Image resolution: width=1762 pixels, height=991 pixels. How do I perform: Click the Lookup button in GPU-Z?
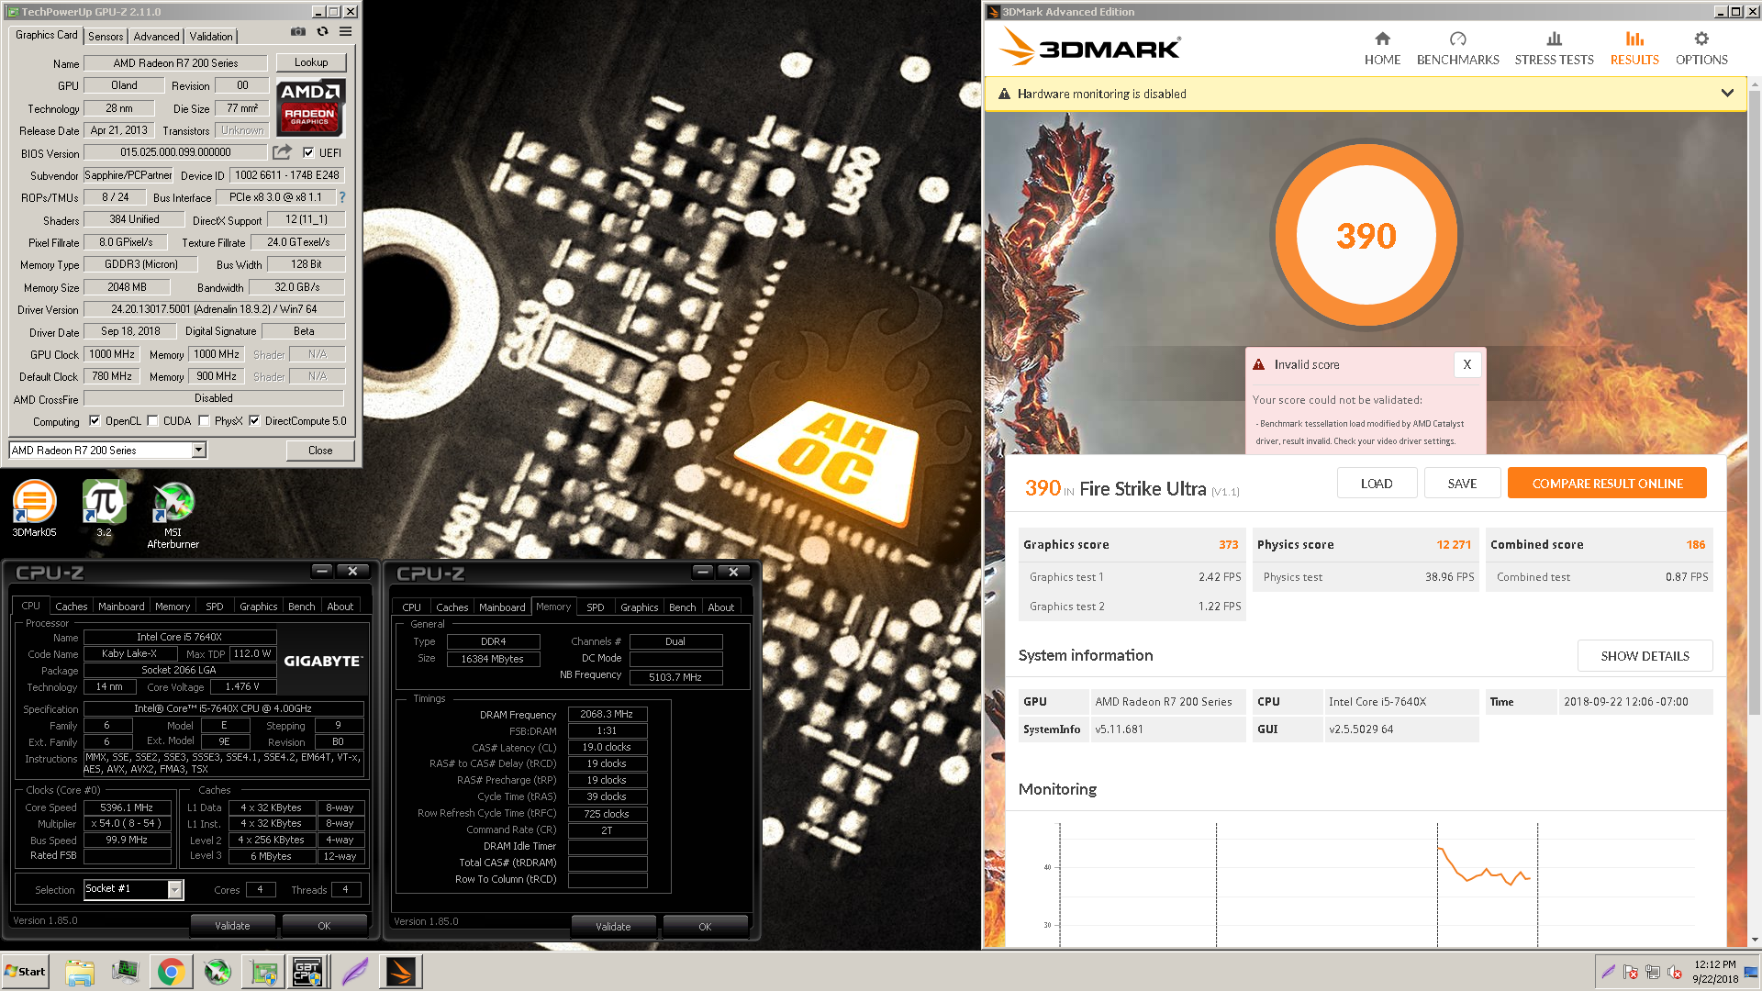311,62
